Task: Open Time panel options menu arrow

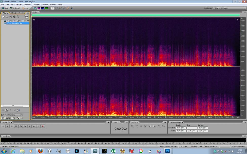Action: pos(127,122)
